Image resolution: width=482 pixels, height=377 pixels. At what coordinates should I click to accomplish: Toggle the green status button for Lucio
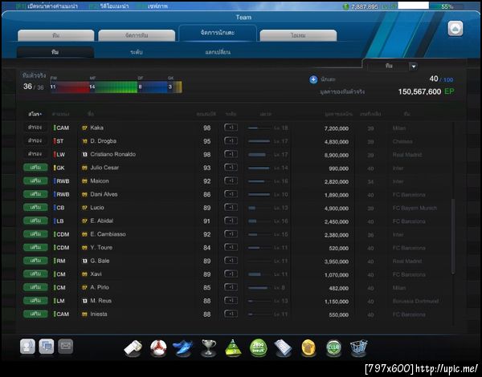point(35,208)
